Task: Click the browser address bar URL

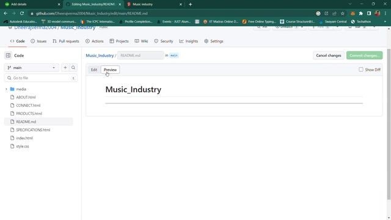Action: point(92,13)
